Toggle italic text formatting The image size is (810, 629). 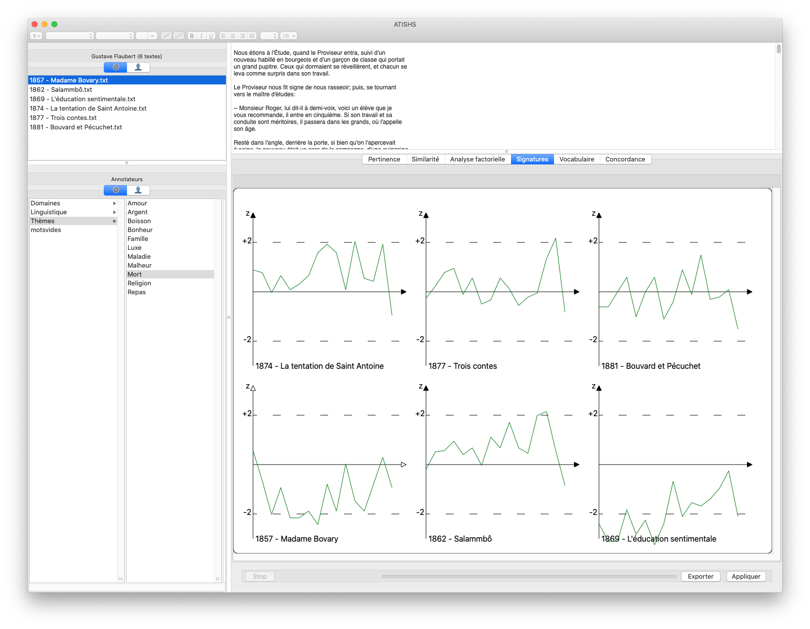click(202, 36)
